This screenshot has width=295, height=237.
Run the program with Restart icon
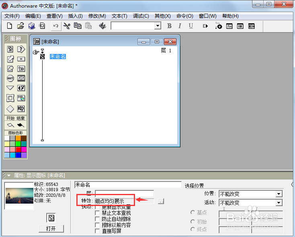point(205,26)
